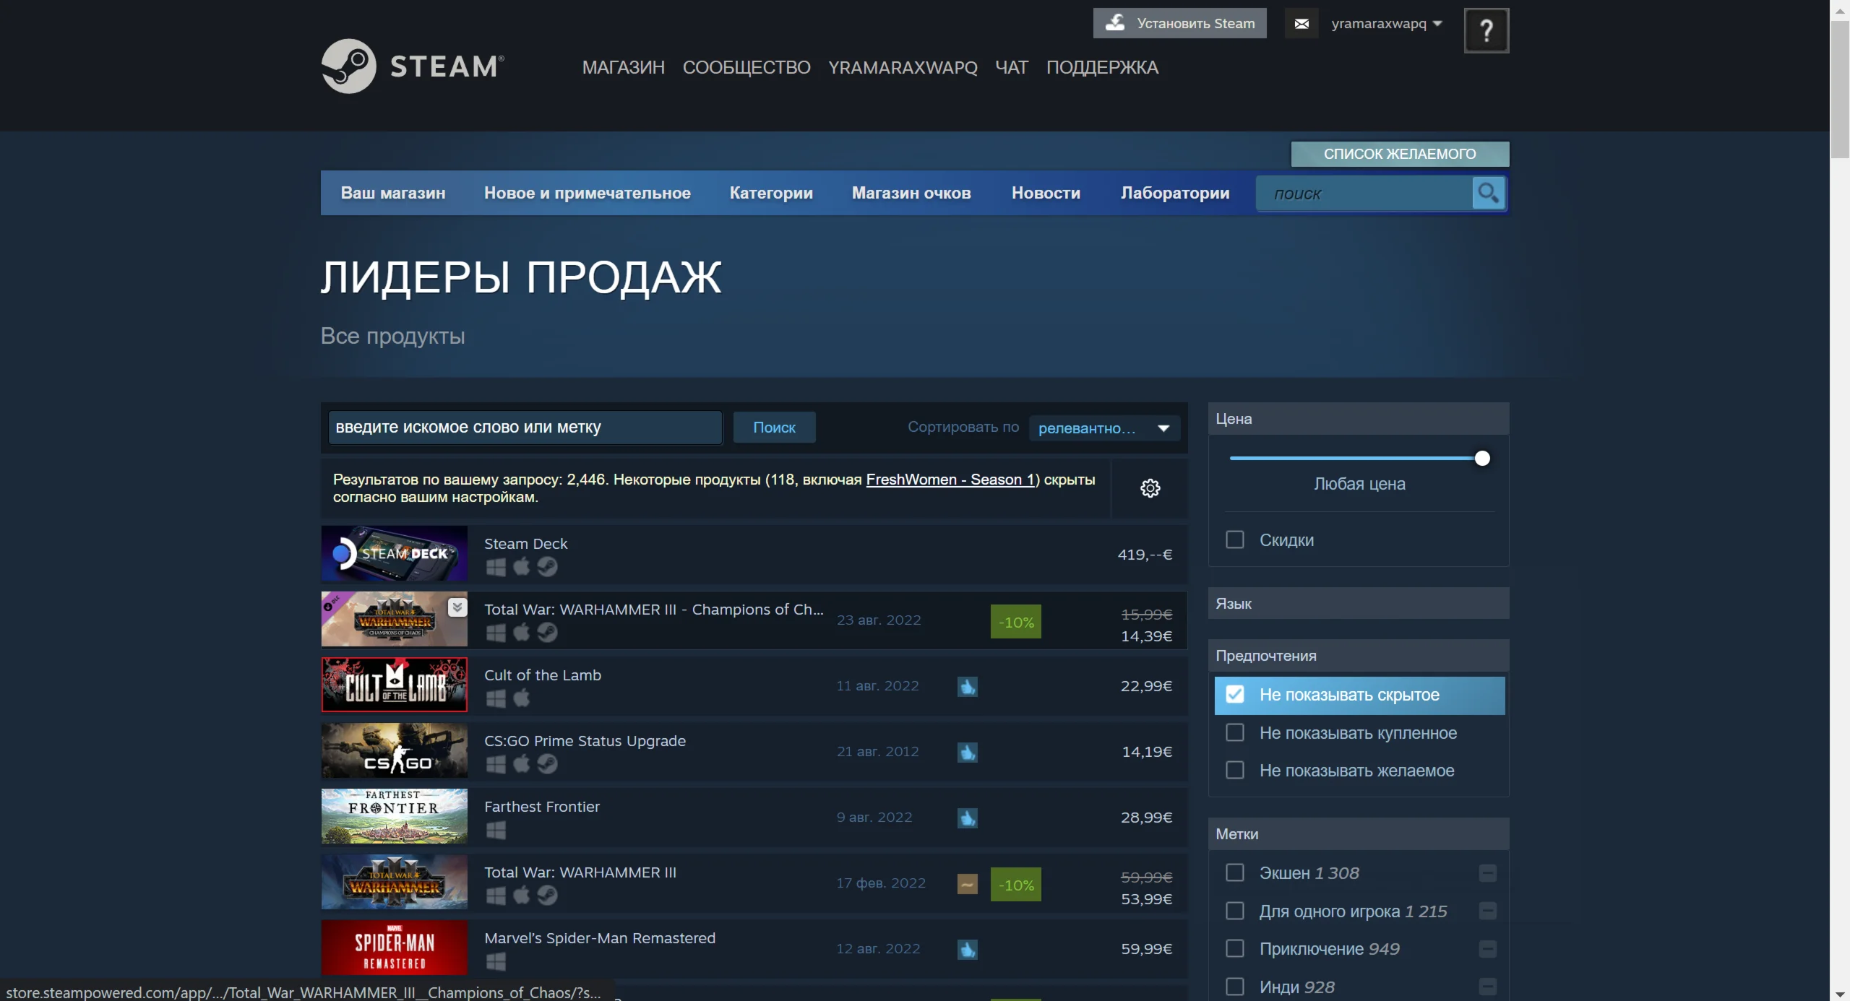Screen dimensions: 1850x1001
Task: Click the Mac platform icon for Cult of the Lamb
Action: point(521,698)
